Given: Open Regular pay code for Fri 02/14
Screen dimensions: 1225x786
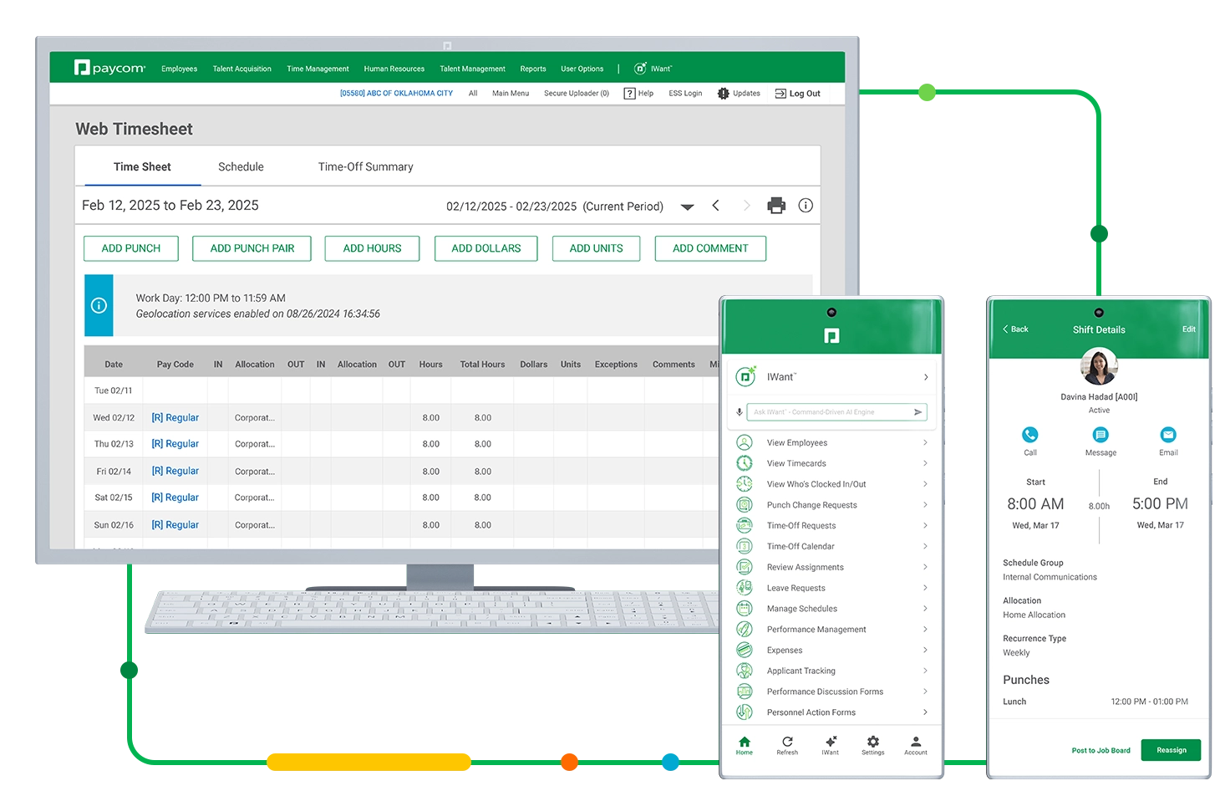Looking at the screenshot, I should point(175,471).
